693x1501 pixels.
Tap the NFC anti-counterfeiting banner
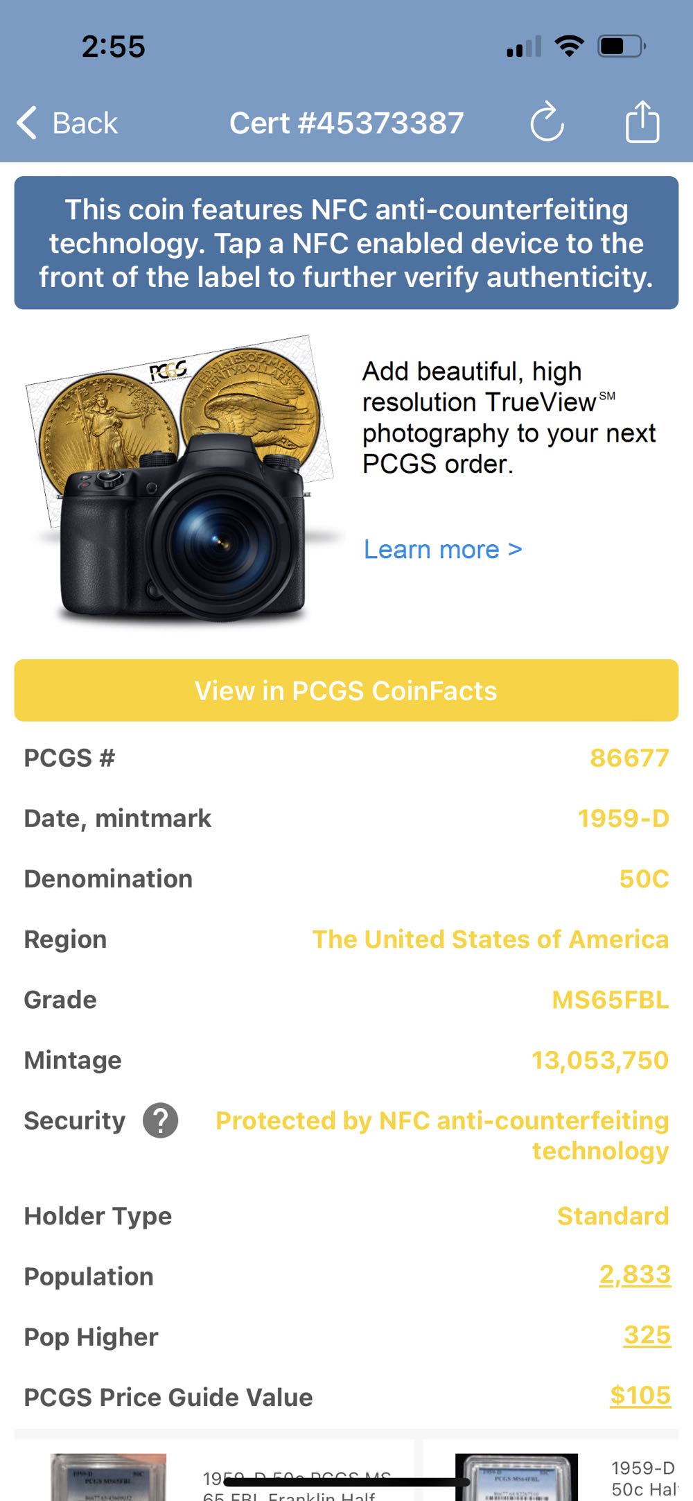(x=346, y=243)
